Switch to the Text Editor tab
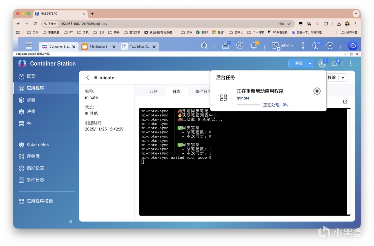The width and height of the screenshot is (374, 246). (x=139, y=47)
